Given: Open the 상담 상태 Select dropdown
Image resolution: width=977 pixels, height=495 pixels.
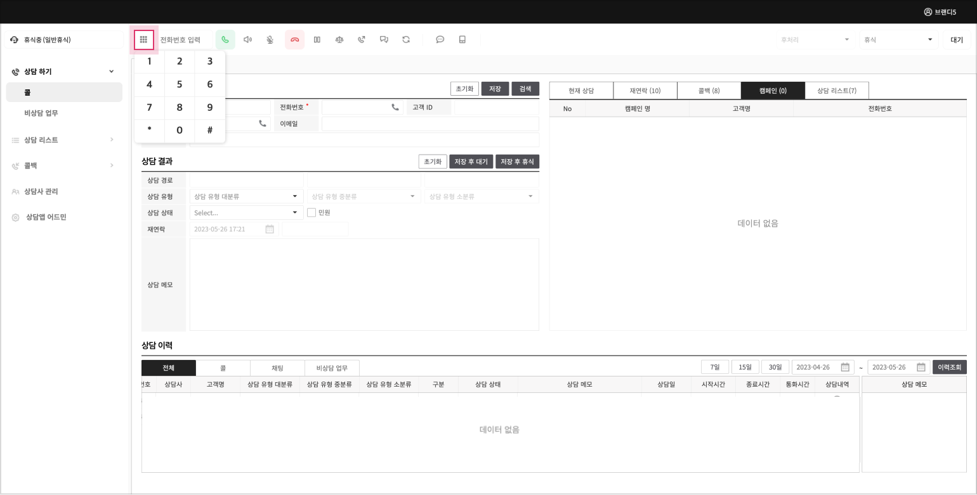Looking at the screenshot, I should (x=246, y=213).
